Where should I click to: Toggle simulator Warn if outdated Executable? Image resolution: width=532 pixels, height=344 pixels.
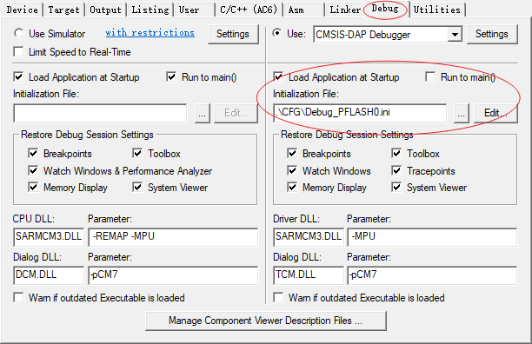coord(18,298)
